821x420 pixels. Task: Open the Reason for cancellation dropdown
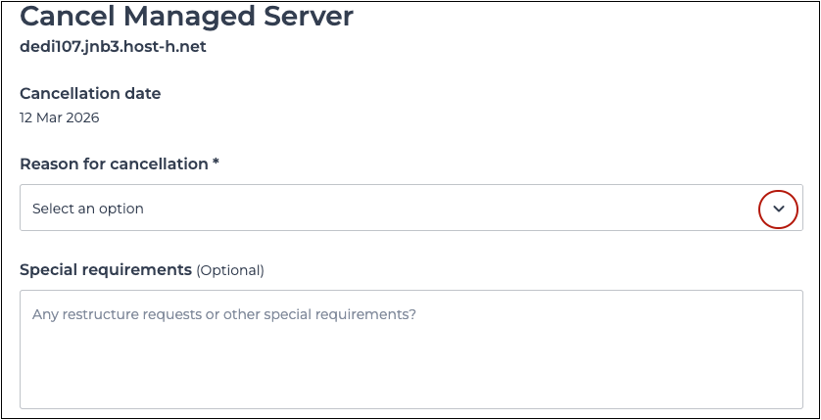tap(410, 209)
